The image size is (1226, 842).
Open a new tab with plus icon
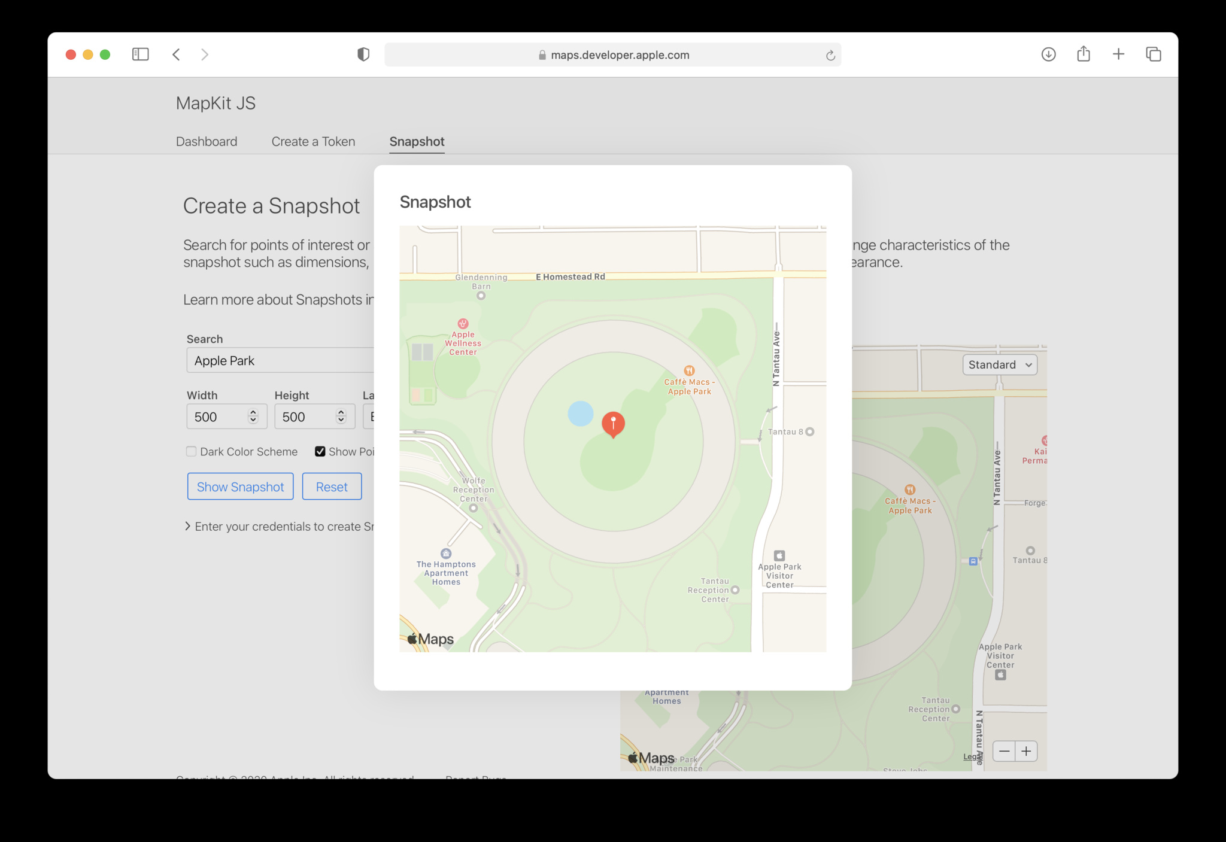click(1118, 54)
